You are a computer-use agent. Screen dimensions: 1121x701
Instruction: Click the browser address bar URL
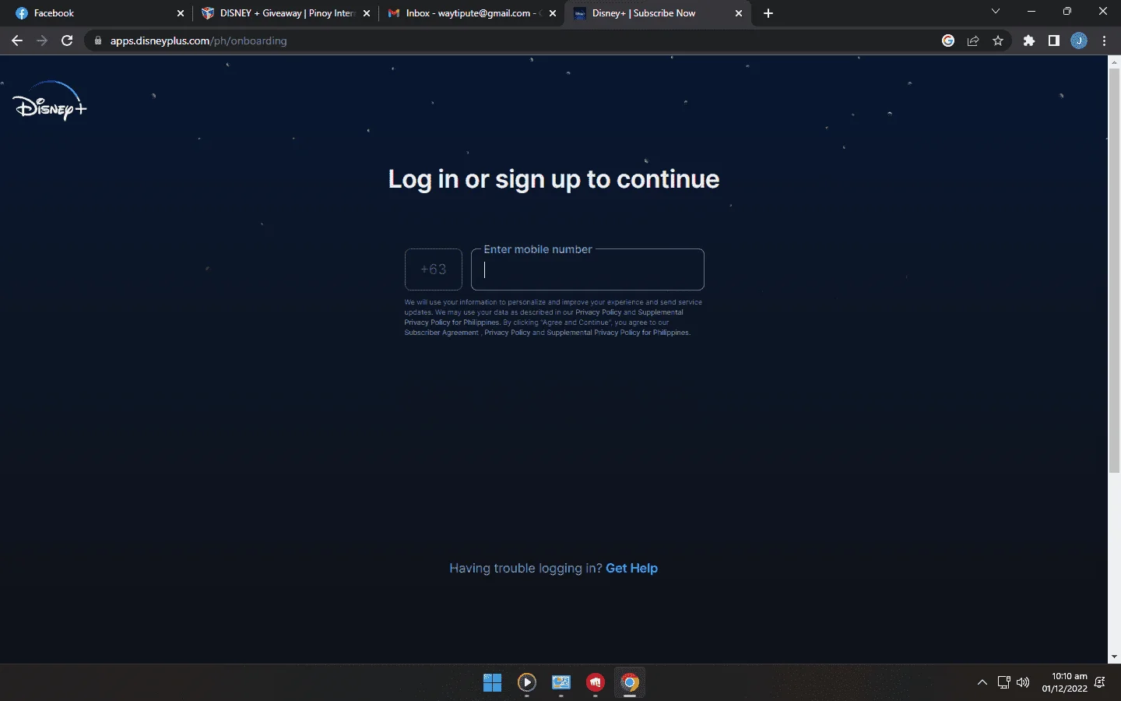[199, 41]
